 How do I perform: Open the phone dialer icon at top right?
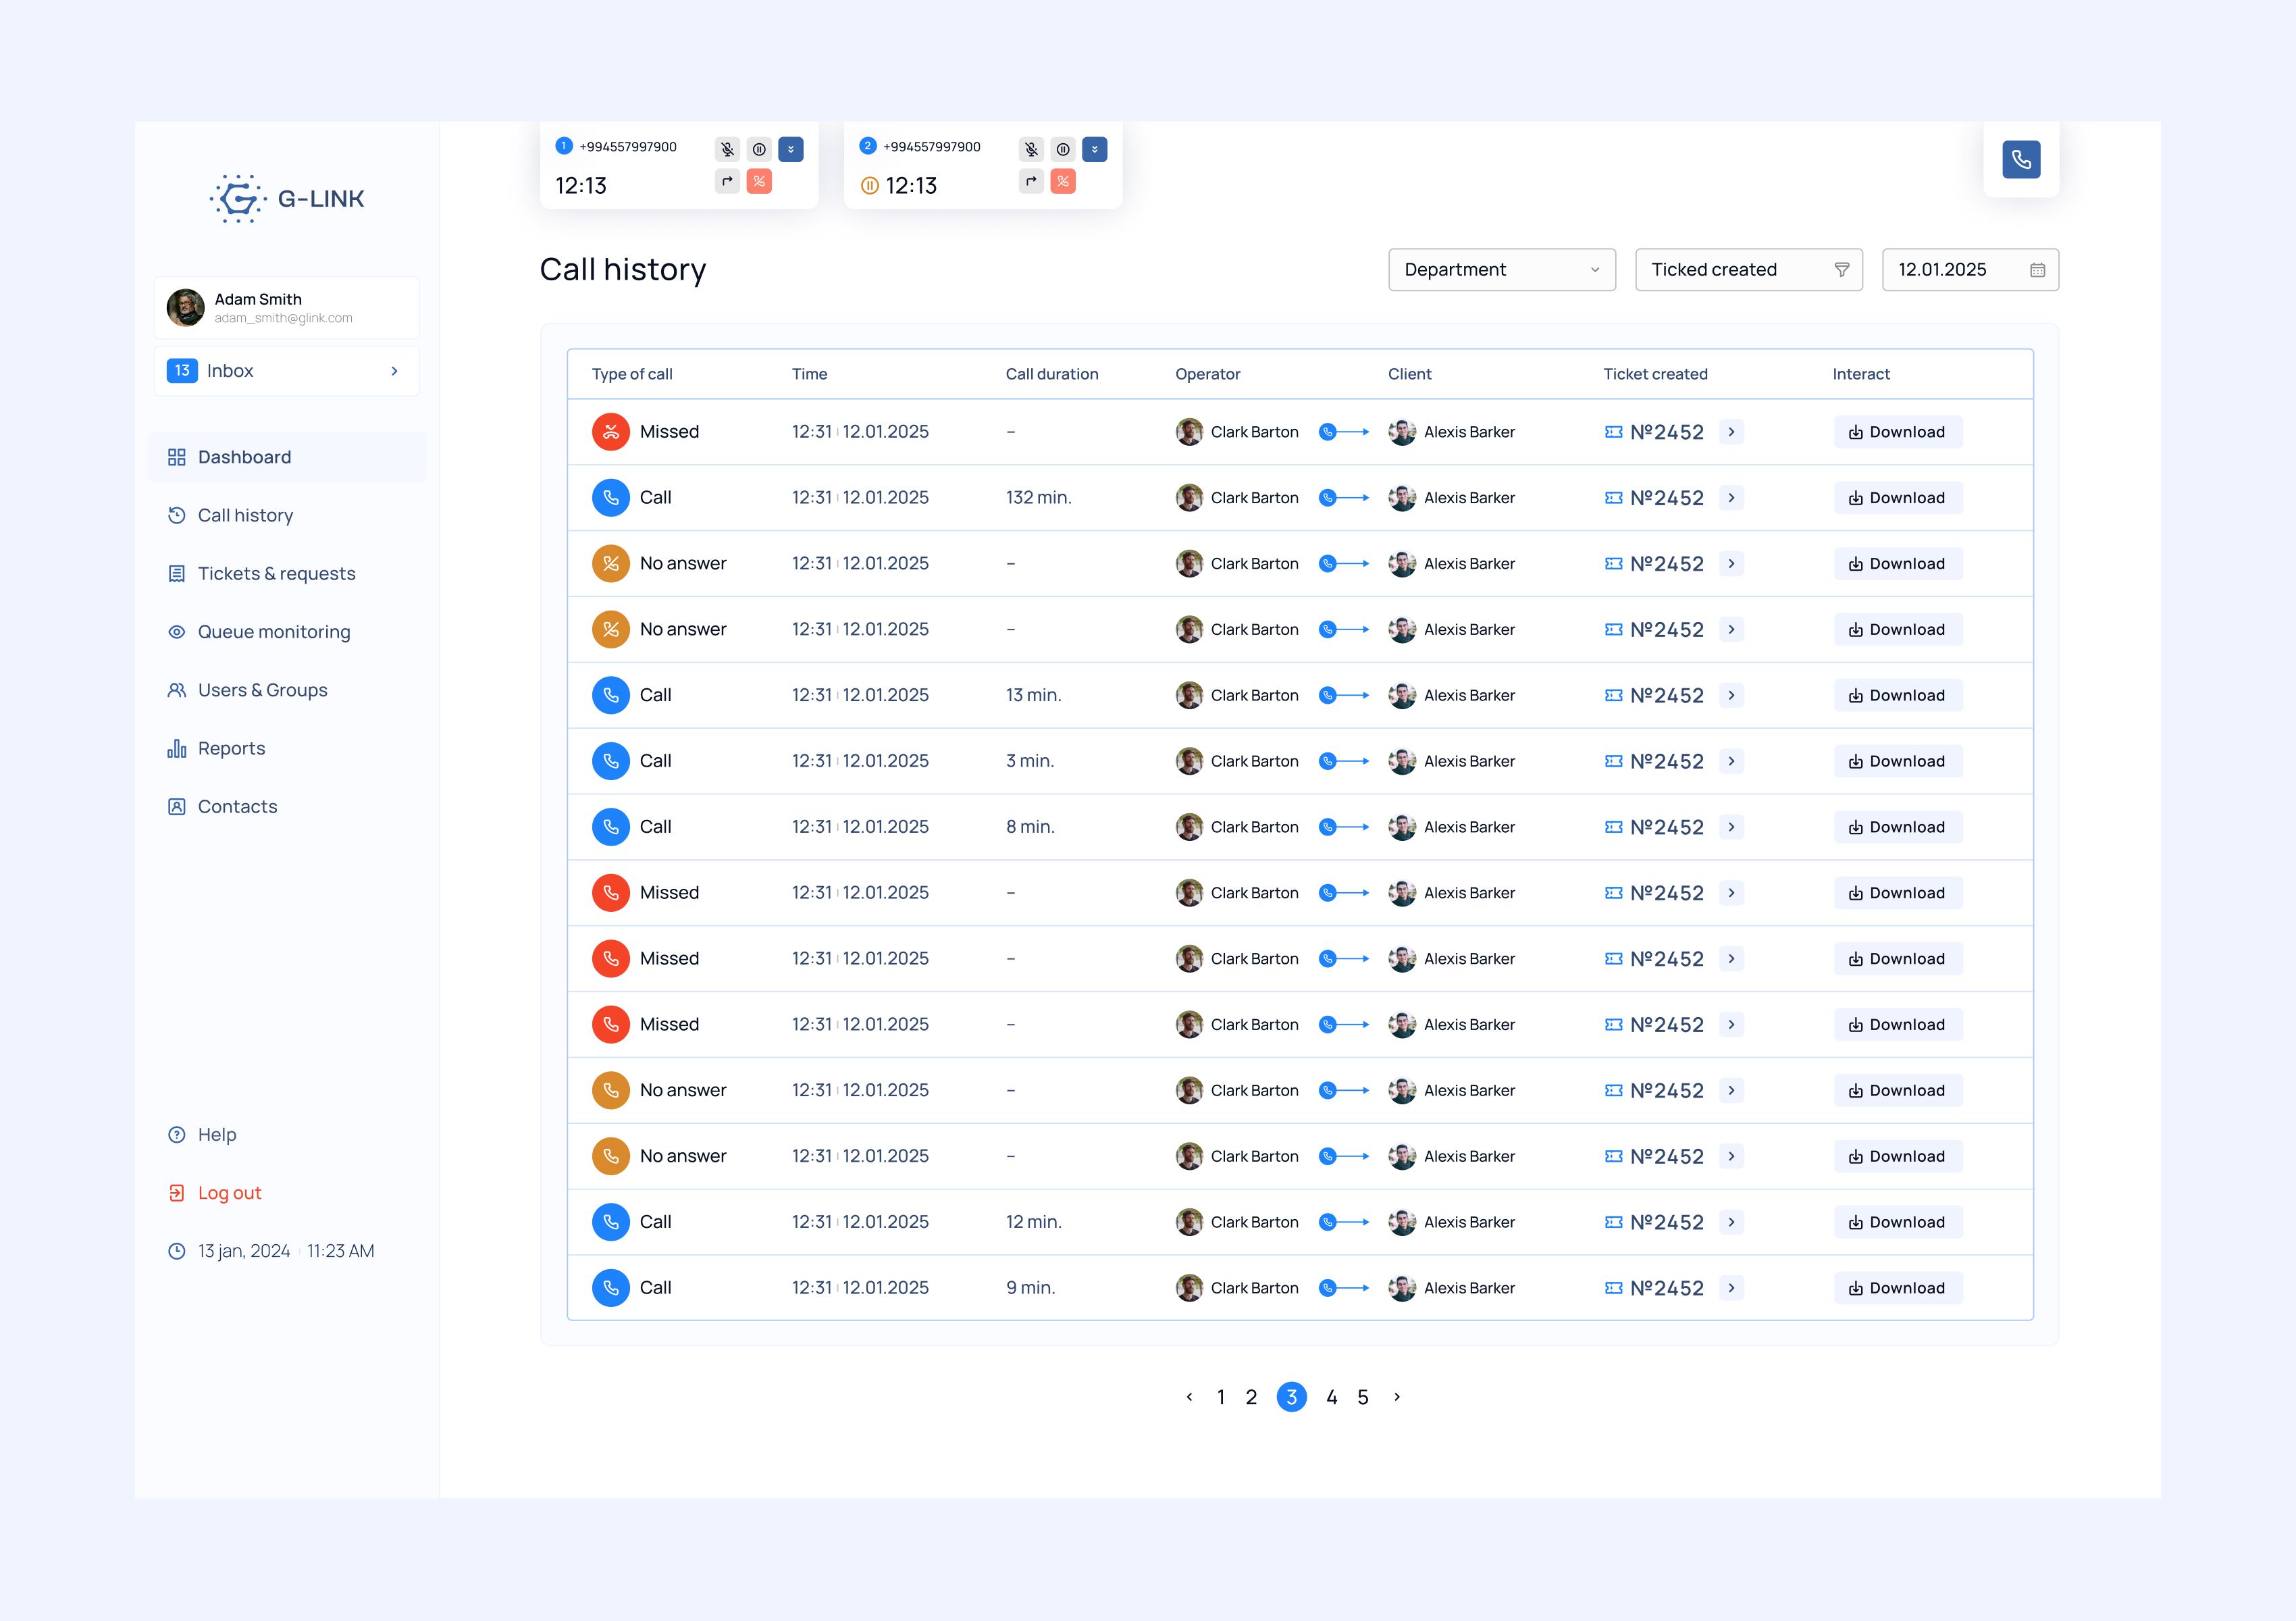(2021, 159)
